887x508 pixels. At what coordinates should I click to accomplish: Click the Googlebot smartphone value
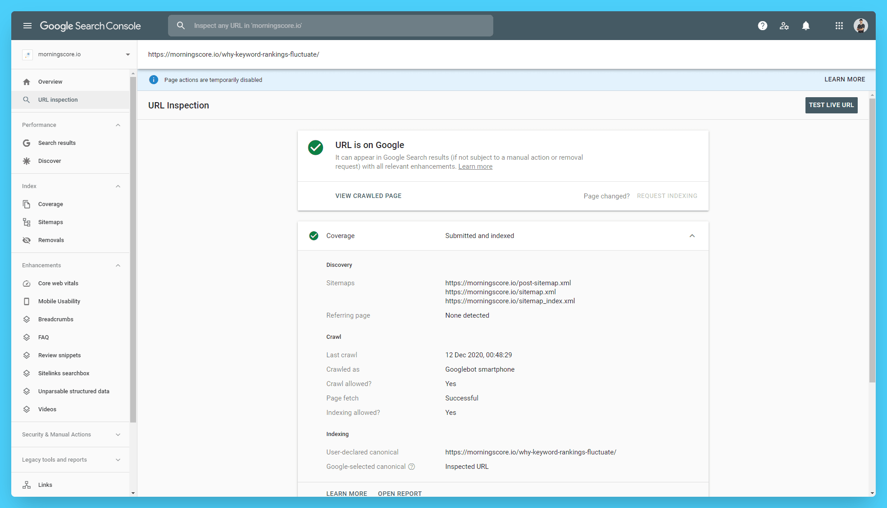click(x=480, y=369)
